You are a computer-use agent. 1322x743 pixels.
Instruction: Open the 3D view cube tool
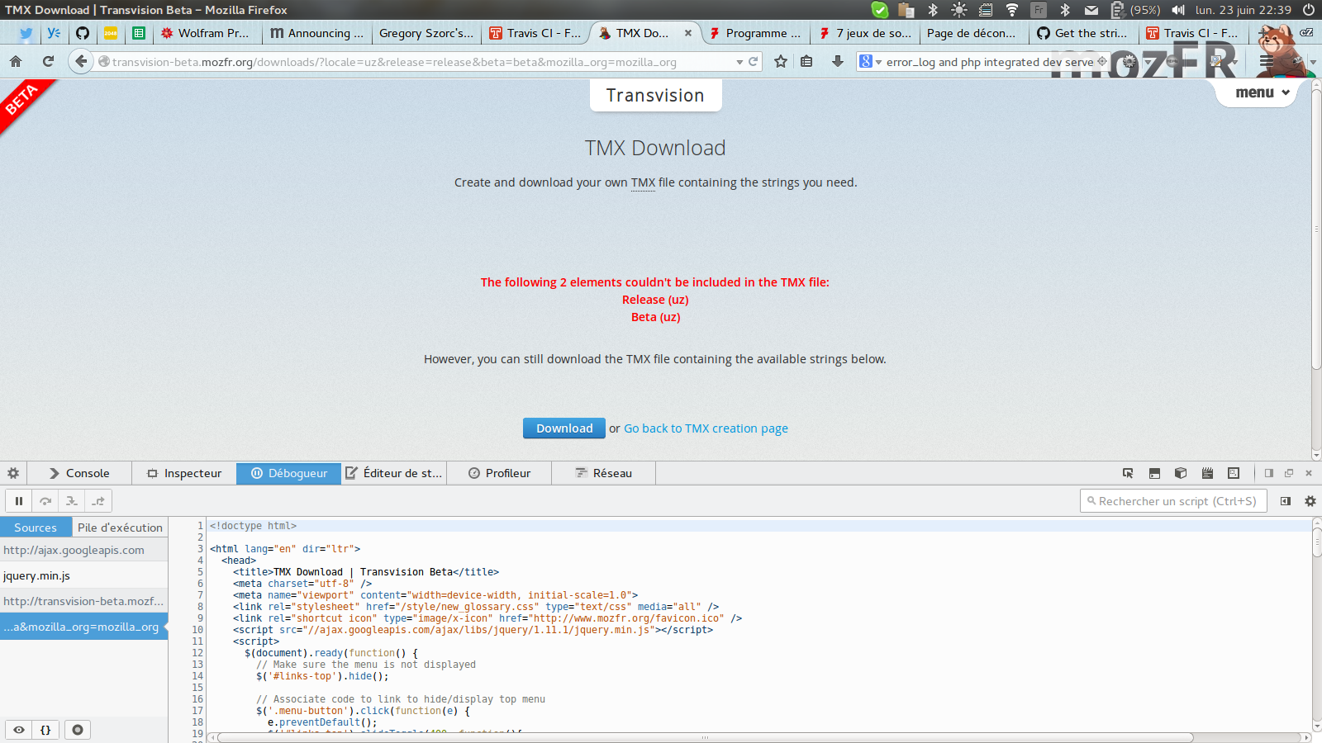1181,473
